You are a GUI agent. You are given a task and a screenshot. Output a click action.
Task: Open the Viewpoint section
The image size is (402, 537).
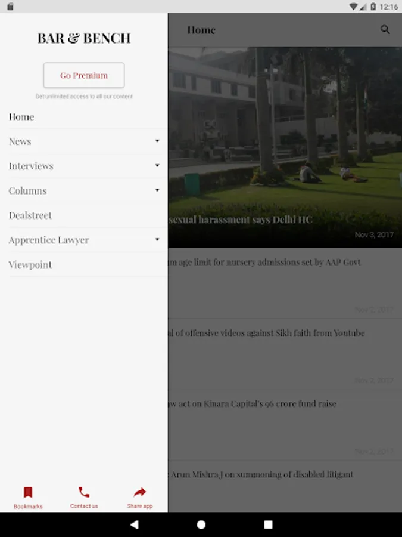84,265
